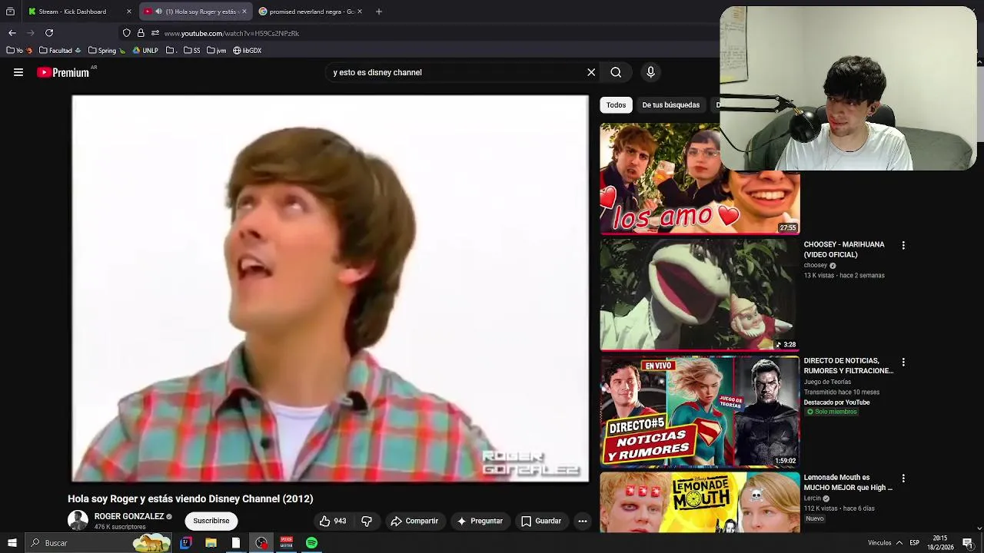Click the search magnifier button
Viewport: 984px width, 553px height.
click(x=616, y=72)
